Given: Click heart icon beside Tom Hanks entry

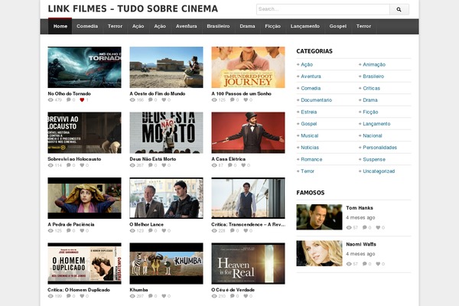Looking at the screenshot, I should 378,227.
